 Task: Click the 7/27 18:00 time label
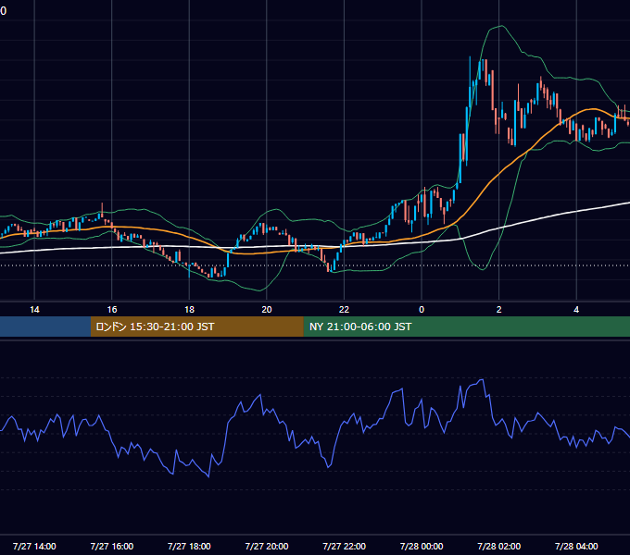pos(189,546)
